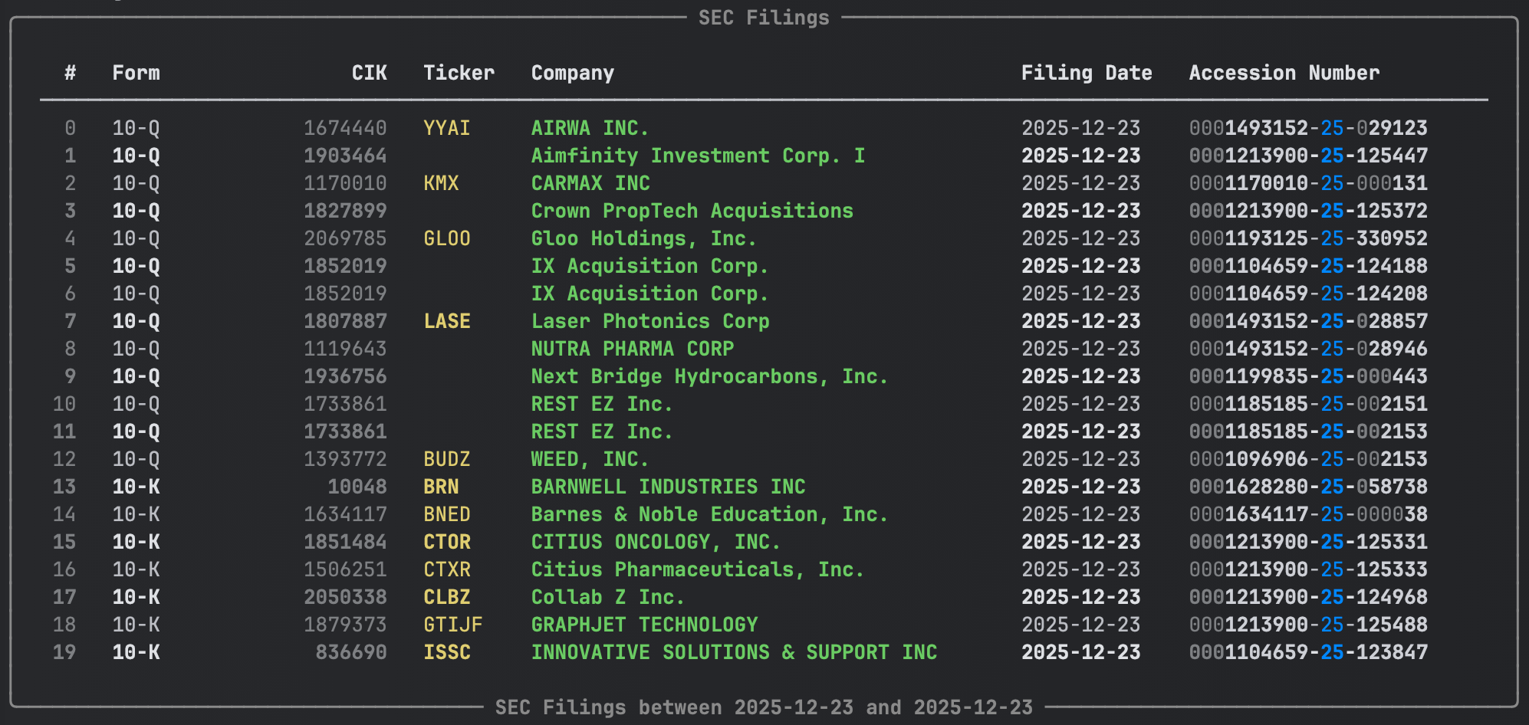Open the Barnes & Noble Education, Inc. filing
This screenshot has width=1529, height=725.
(709, 514)
